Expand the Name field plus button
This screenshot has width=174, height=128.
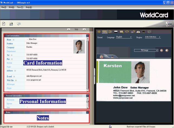[x=14, y=40]
